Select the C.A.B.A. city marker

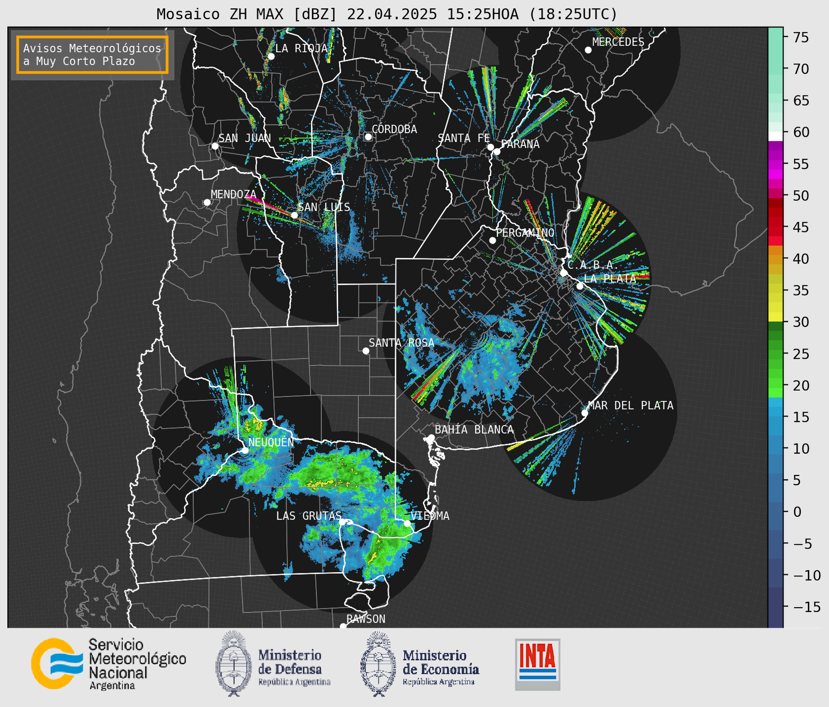point(564,273)
